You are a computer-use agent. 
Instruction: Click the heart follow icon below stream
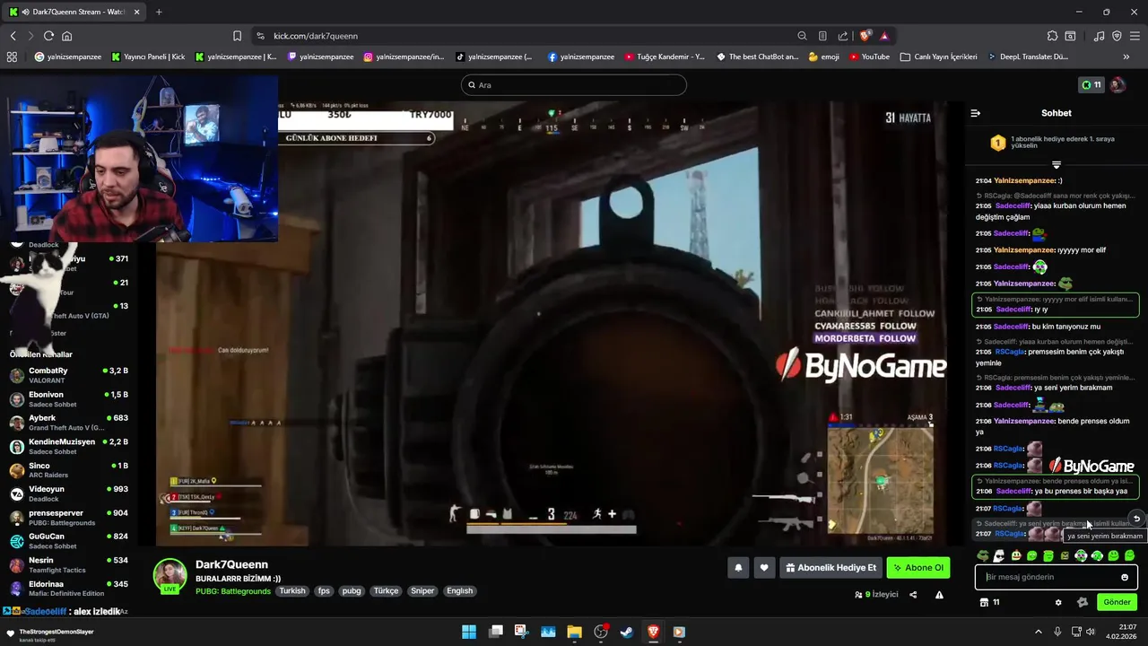coord(764,567)
